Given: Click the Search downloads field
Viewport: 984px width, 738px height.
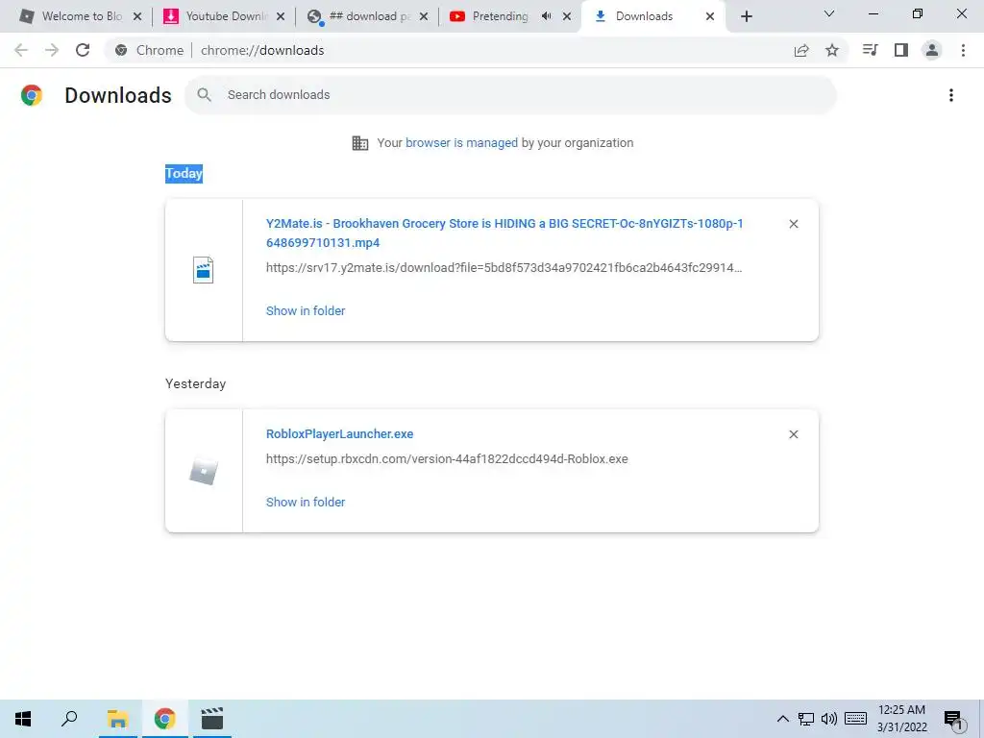Looking at the screenshot, I should coord(511,95).
